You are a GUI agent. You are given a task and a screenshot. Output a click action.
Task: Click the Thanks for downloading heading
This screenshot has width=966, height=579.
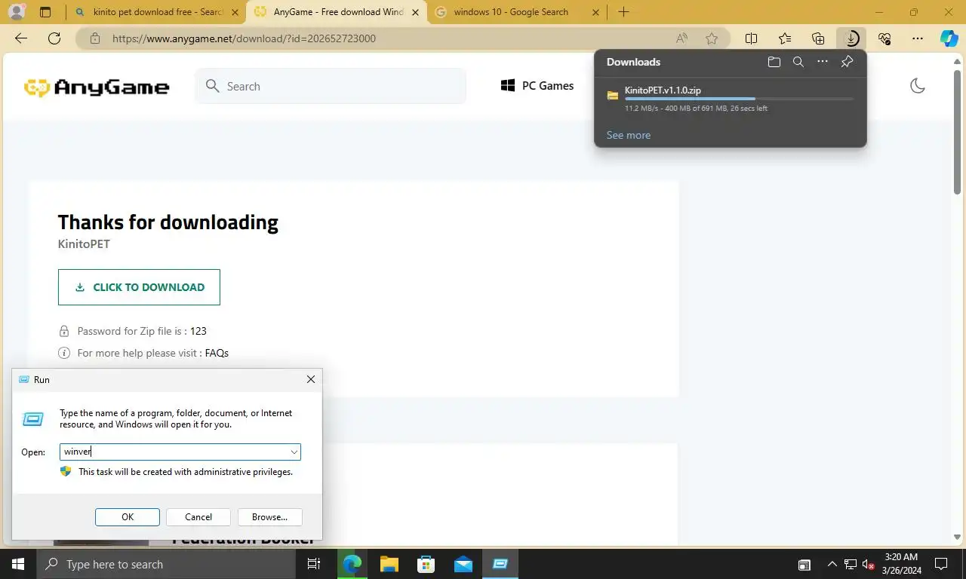click(x=168, y=222)
